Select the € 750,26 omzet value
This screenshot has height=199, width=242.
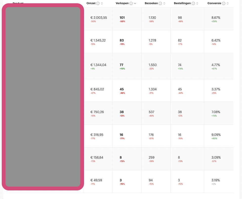(97, 112)
